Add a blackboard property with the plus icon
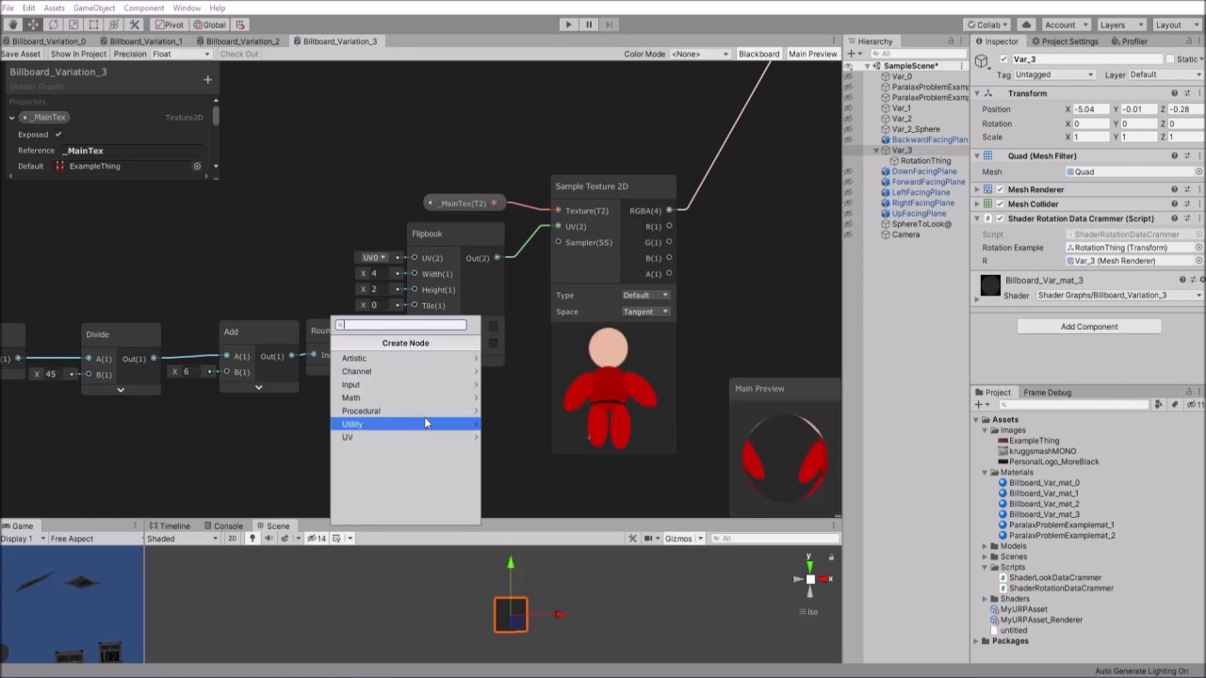1206x678 pixels. (x=208, y=80)
